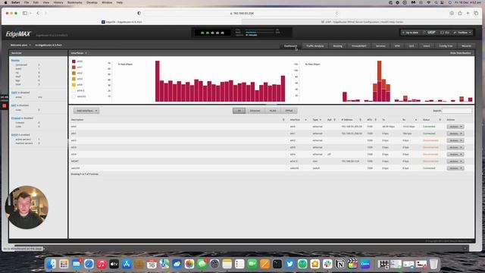Toggle eth2 legend swatch in chart
Image resolution: width=485 pixels, height=273 pixels.
[x=74, y=73]
